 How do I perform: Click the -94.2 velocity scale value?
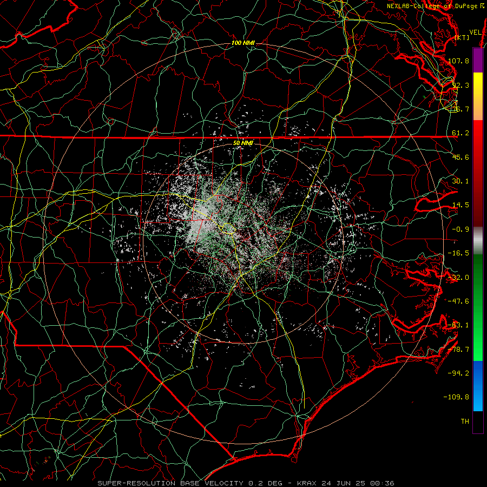tap(458, 373)
